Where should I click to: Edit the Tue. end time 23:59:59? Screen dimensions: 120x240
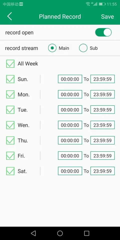[102, 109]
